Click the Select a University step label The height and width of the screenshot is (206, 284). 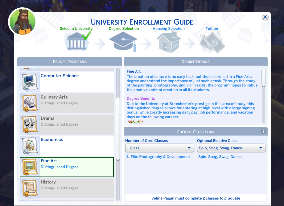tap(76, 29)
